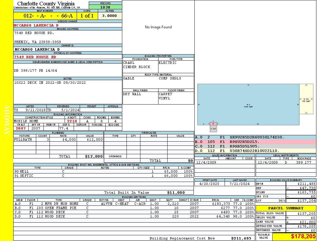Select the map number 012-A-66-A field

45,16
